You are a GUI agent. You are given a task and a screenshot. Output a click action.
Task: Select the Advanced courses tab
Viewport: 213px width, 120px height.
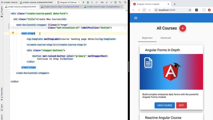(165, 38)
